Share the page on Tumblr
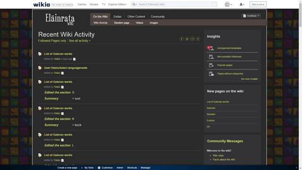This screenshot has width=302, height=170. [198, 39]
